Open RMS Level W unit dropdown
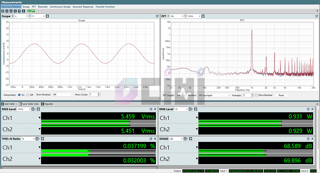Image resolution: width=320 pixels, height=173 pixels. click(181, 109)
